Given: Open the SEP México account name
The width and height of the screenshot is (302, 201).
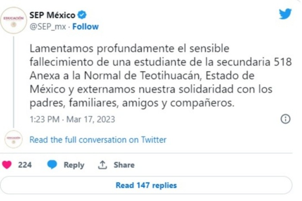Looking at the screenshot, I should (x=52, y=15).
